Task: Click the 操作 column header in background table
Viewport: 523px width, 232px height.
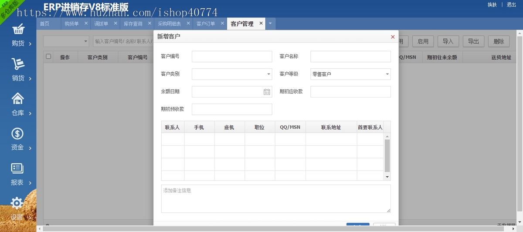Action: coord(65,57)
